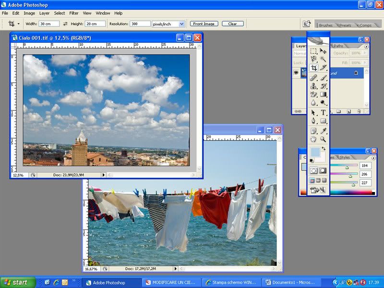The width and height of the screenshot is (384, 288).
Task: Select the History Brush tool
Action: click(x=323, y=86)
